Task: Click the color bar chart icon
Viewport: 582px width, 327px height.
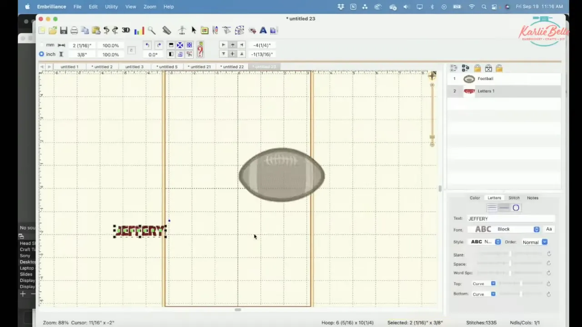Action: point(139,30)
